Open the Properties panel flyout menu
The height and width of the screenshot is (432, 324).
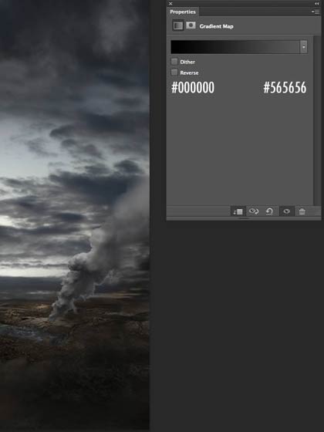point(315,12)
